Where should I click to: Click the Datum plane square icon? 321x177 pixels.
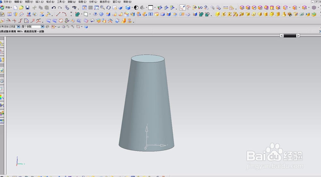[86, 14]
